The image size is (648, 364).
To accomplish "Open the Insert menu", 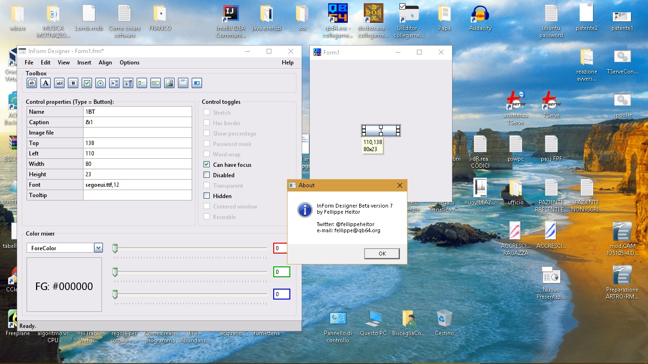I will tap(84, 63).
